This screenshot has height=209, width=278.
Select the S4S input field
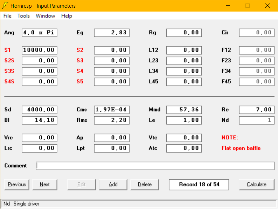(40, 82)
